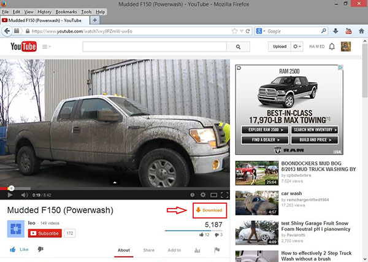
Task: Click the watch later clock icon
Action: coord(193,195)
